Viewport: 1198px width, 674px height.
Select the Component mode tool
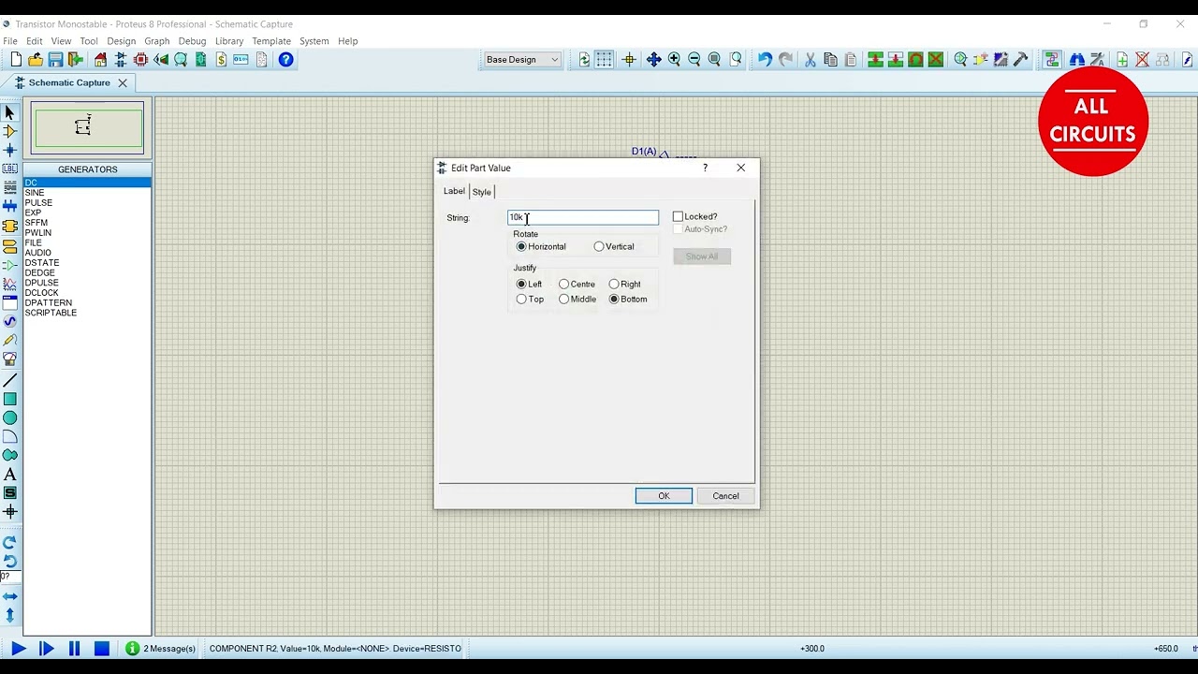[x=10, y=132]
